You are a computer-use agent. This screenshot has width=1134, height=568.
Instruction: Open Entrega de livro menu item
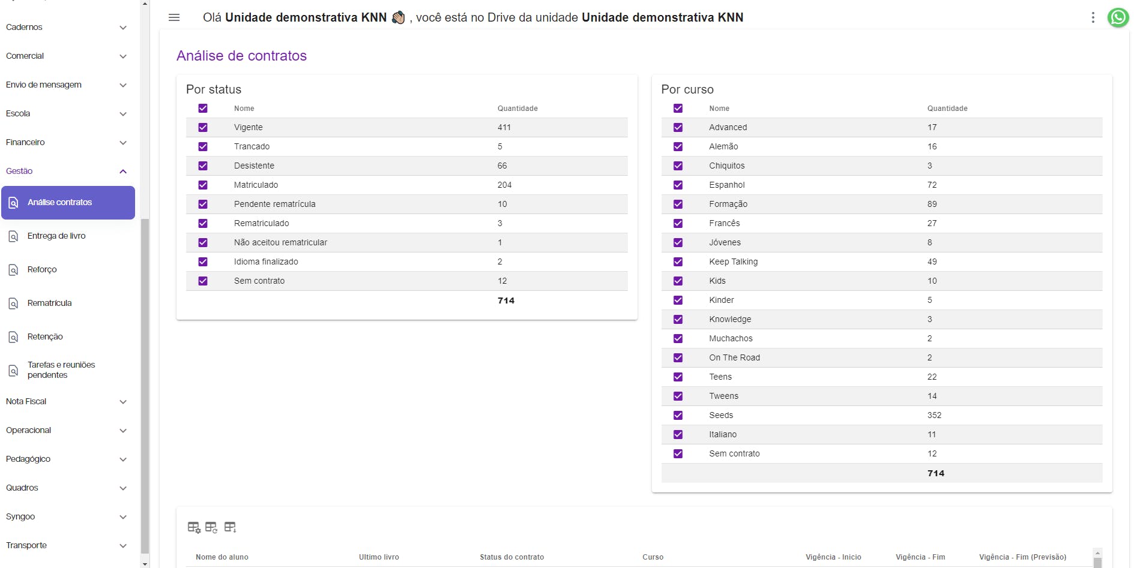(68, 236)
